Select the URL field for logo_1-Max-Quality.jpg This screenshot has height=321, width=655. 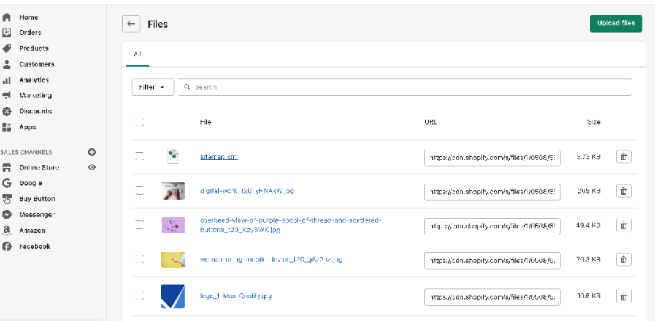[492, 296]
